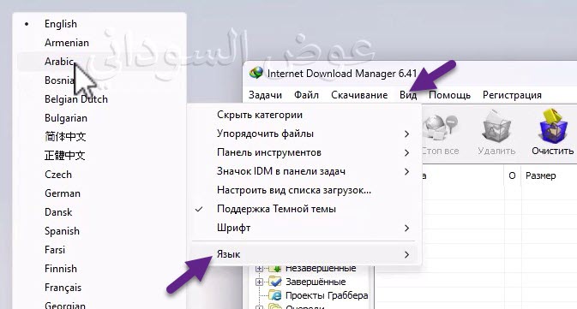Open the Помощь menu
Image resolution: width=577 pixels, height=309 pixels.
pyautogui.click(x=449, y=95)
